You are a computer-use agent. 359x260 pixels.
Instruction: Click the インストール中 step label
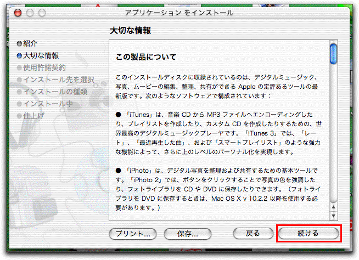(x=48, y=104)
